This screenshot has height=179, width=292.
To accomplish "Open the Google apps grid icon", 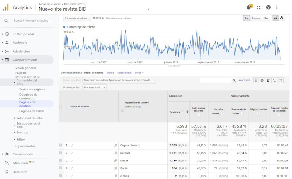I will coord(259,7).
